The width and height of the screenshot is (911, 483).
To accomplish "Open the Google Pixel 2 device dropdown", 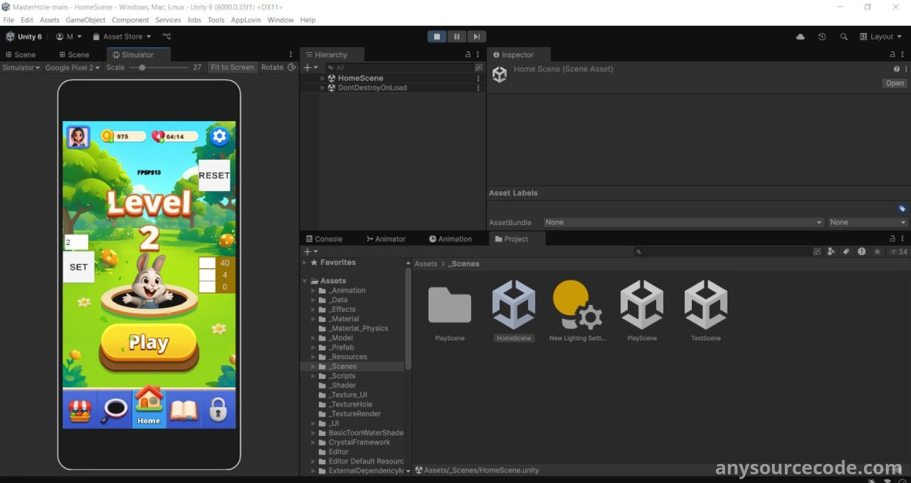I will 73,67.
